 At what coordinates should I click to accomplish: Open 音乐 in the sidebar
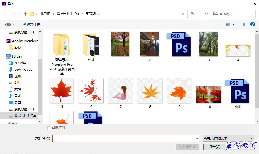(x=15, y=96)
